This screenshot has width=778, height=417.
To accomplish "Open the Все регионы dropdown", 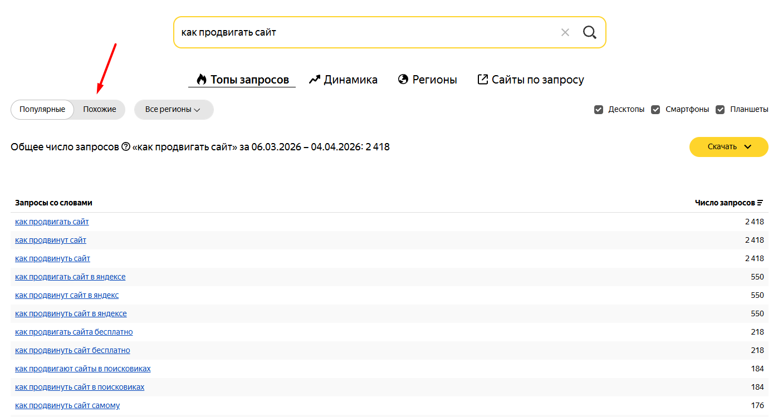I will pyautogui.click(x=173, y=109).
